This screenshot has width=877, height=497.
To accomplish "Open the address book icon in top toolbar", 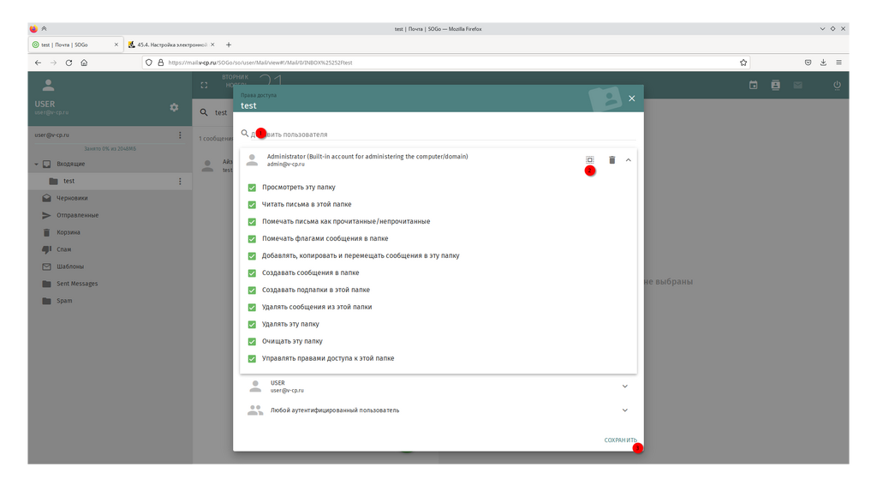I will [x=775, y=85].
